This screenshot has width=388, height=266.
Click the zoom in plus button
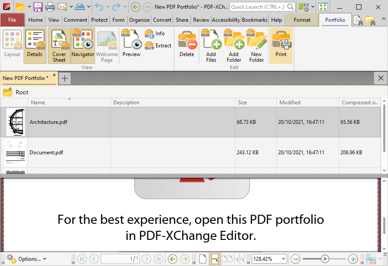[x=353, y=259]
